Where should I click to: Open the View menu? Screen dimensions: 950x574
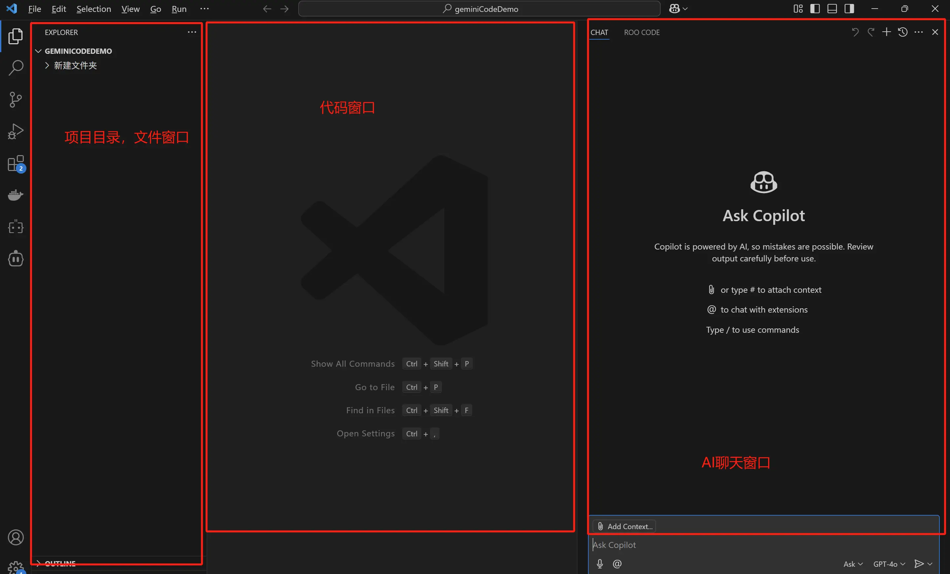pos(130,9)
